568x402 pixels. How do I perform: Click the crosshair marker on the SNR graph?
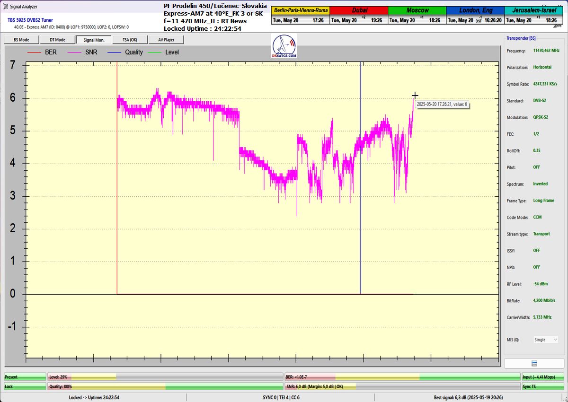click(415, 96)
